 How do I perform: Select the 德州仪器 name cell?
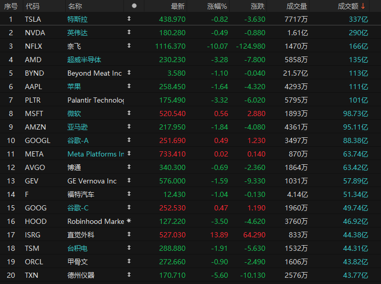(81, 276)
